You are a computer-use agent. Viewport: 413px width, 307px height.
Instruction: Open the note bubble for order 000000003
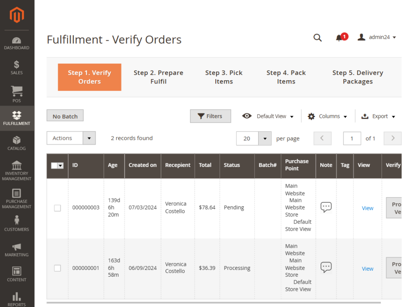pos(326,207)
